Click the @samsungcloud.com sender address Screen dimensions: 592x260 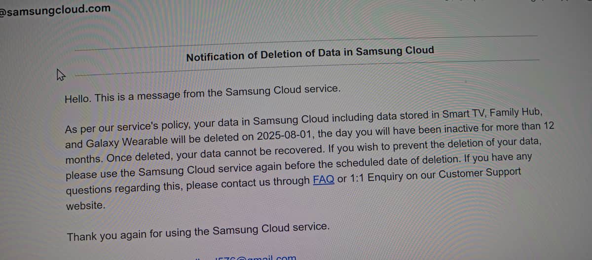click(55, 9)
